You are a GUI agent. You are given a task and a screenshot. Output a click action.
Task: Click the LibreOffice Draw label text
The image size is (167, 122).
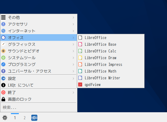[x=101, y=58]
